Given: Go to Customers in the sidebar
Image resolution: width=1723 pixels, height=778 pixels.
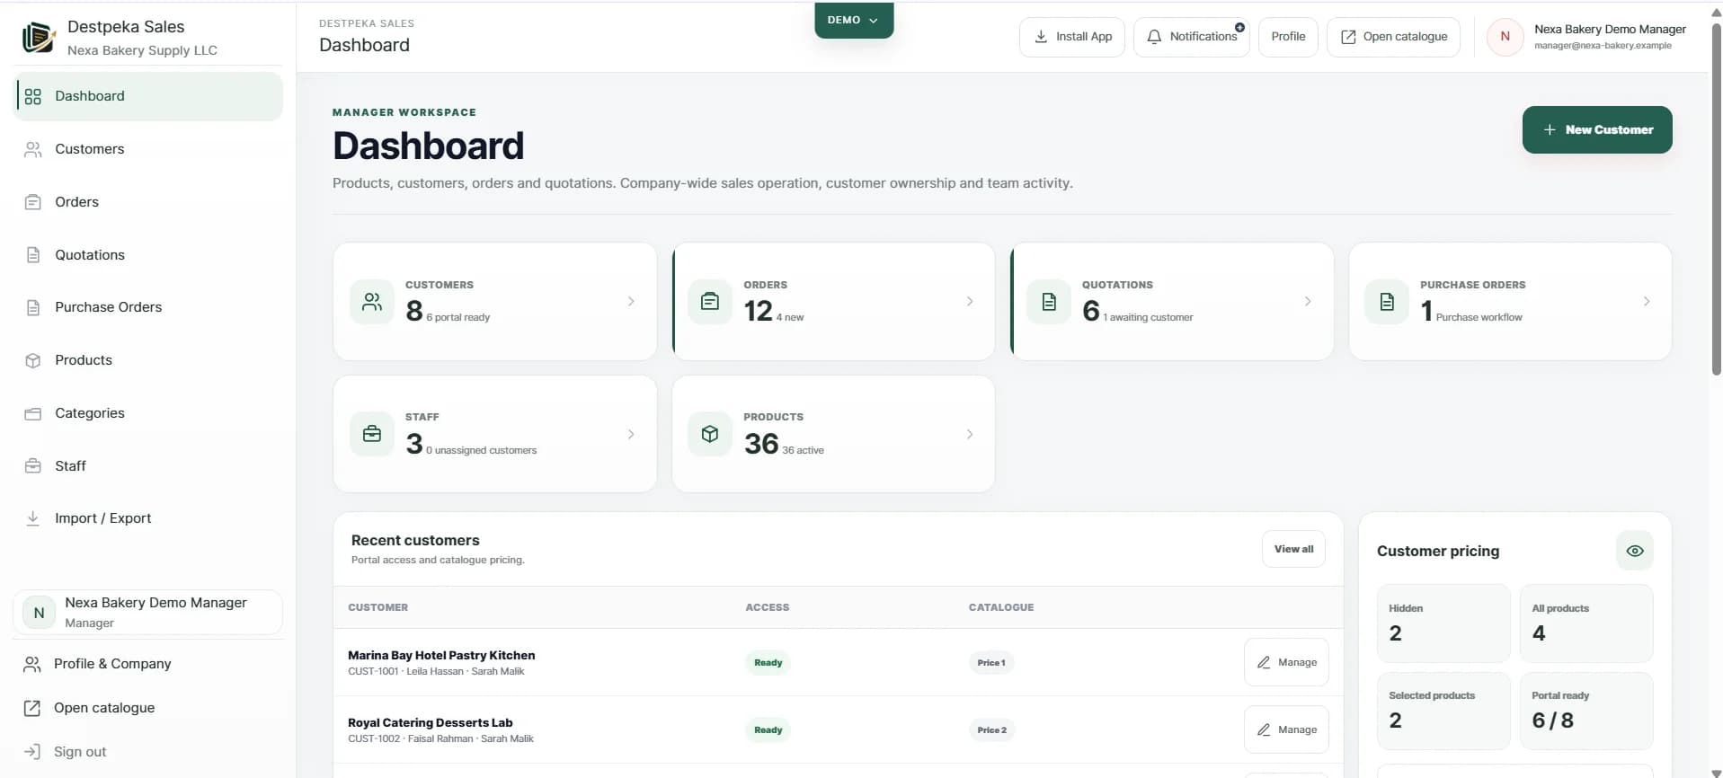Looking at the screenshot, I should pos(148,149).
